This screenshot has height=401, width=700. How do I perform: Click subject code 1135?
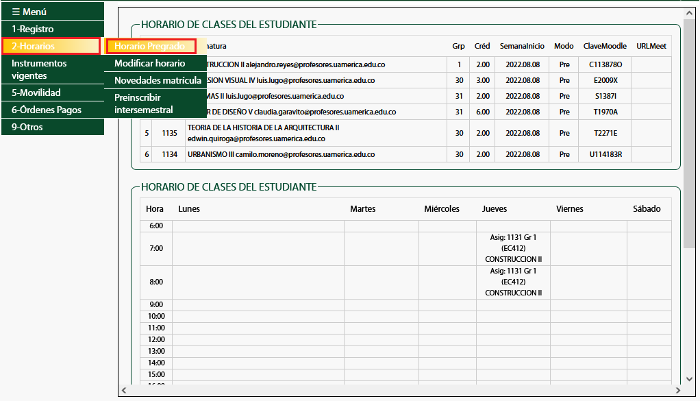170,133
